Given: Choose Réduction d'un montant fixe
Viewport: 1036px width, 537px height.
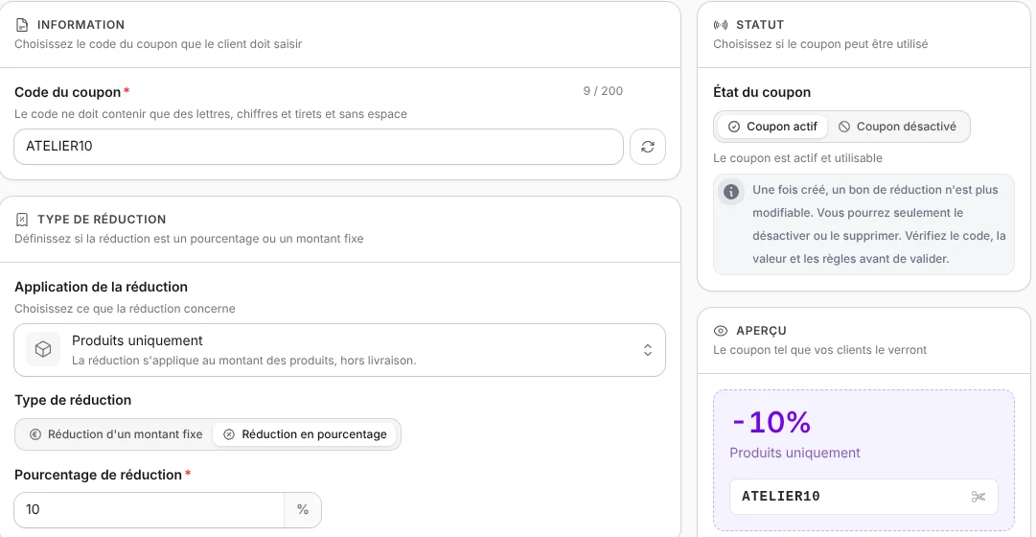Looking at the screenshot, I should (x=116, y=434).
